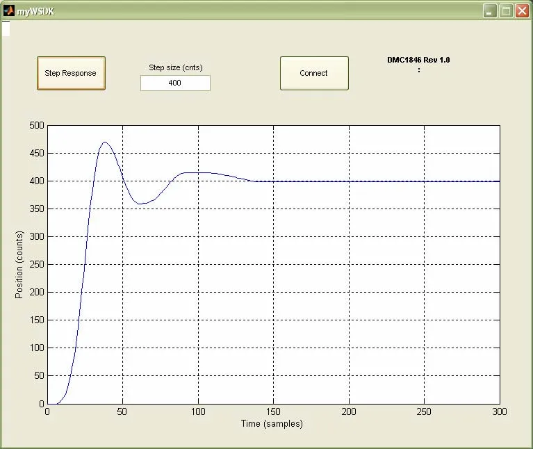This screenshot has height=449, width=533.
Task: Close the myWSDK window
Action: 522,11
